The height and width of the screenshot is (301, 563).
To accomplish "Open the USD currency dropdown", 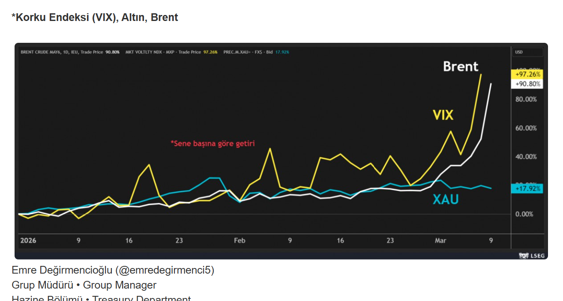I will pos(527,52).
